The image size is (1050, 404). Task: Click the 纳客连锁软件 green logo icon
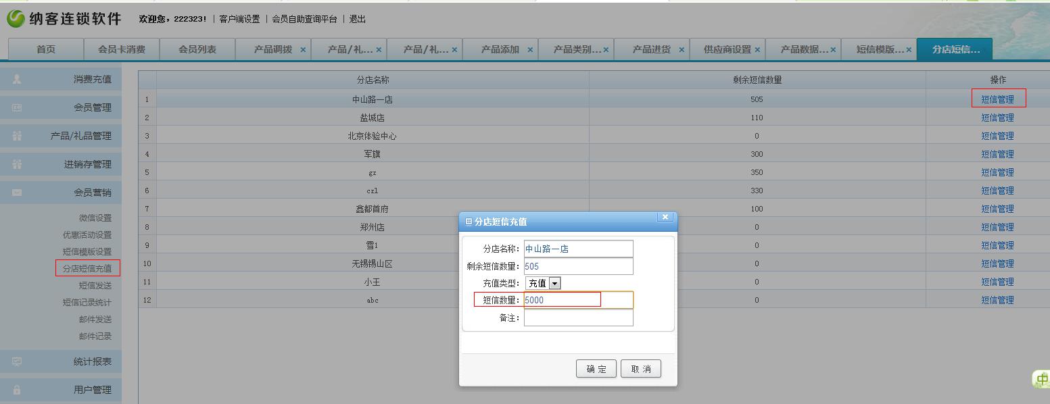[16, 19]
